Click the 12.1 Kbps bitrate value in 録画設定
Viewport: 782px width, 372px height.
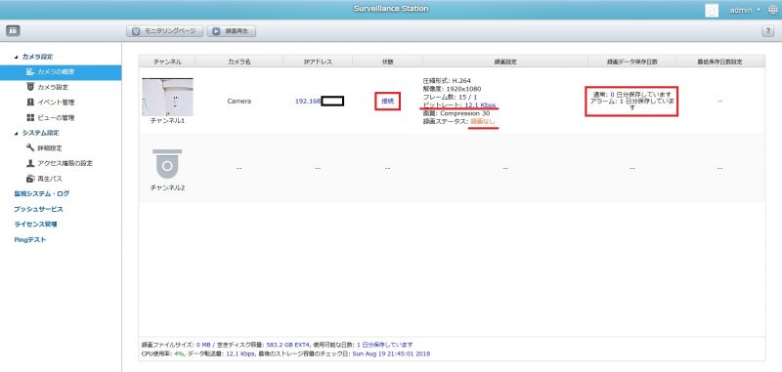coord(480,105)
